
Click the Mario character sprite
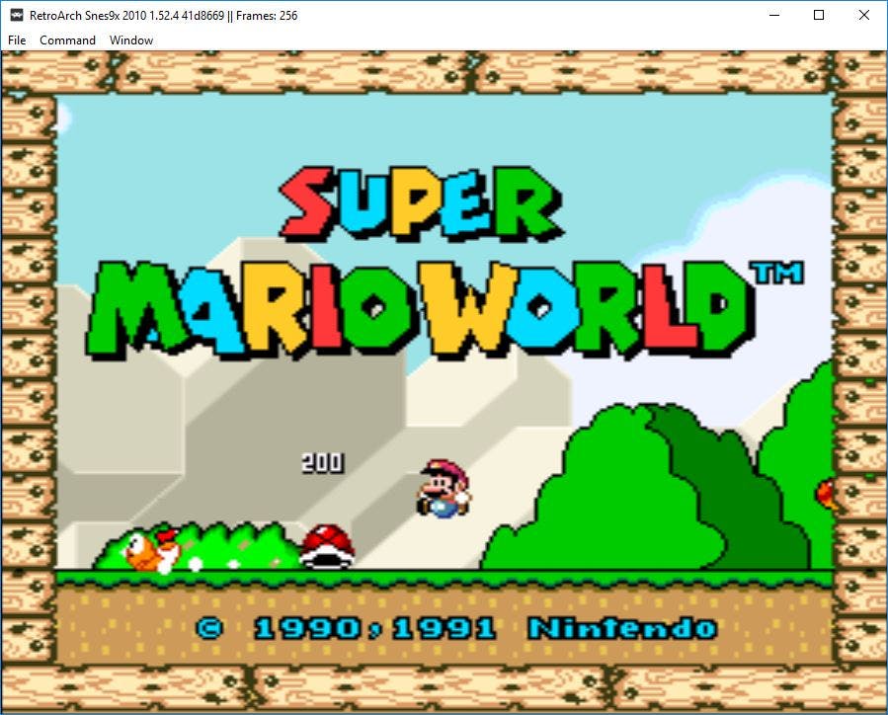pyautogui.click(x=444, y=488)
